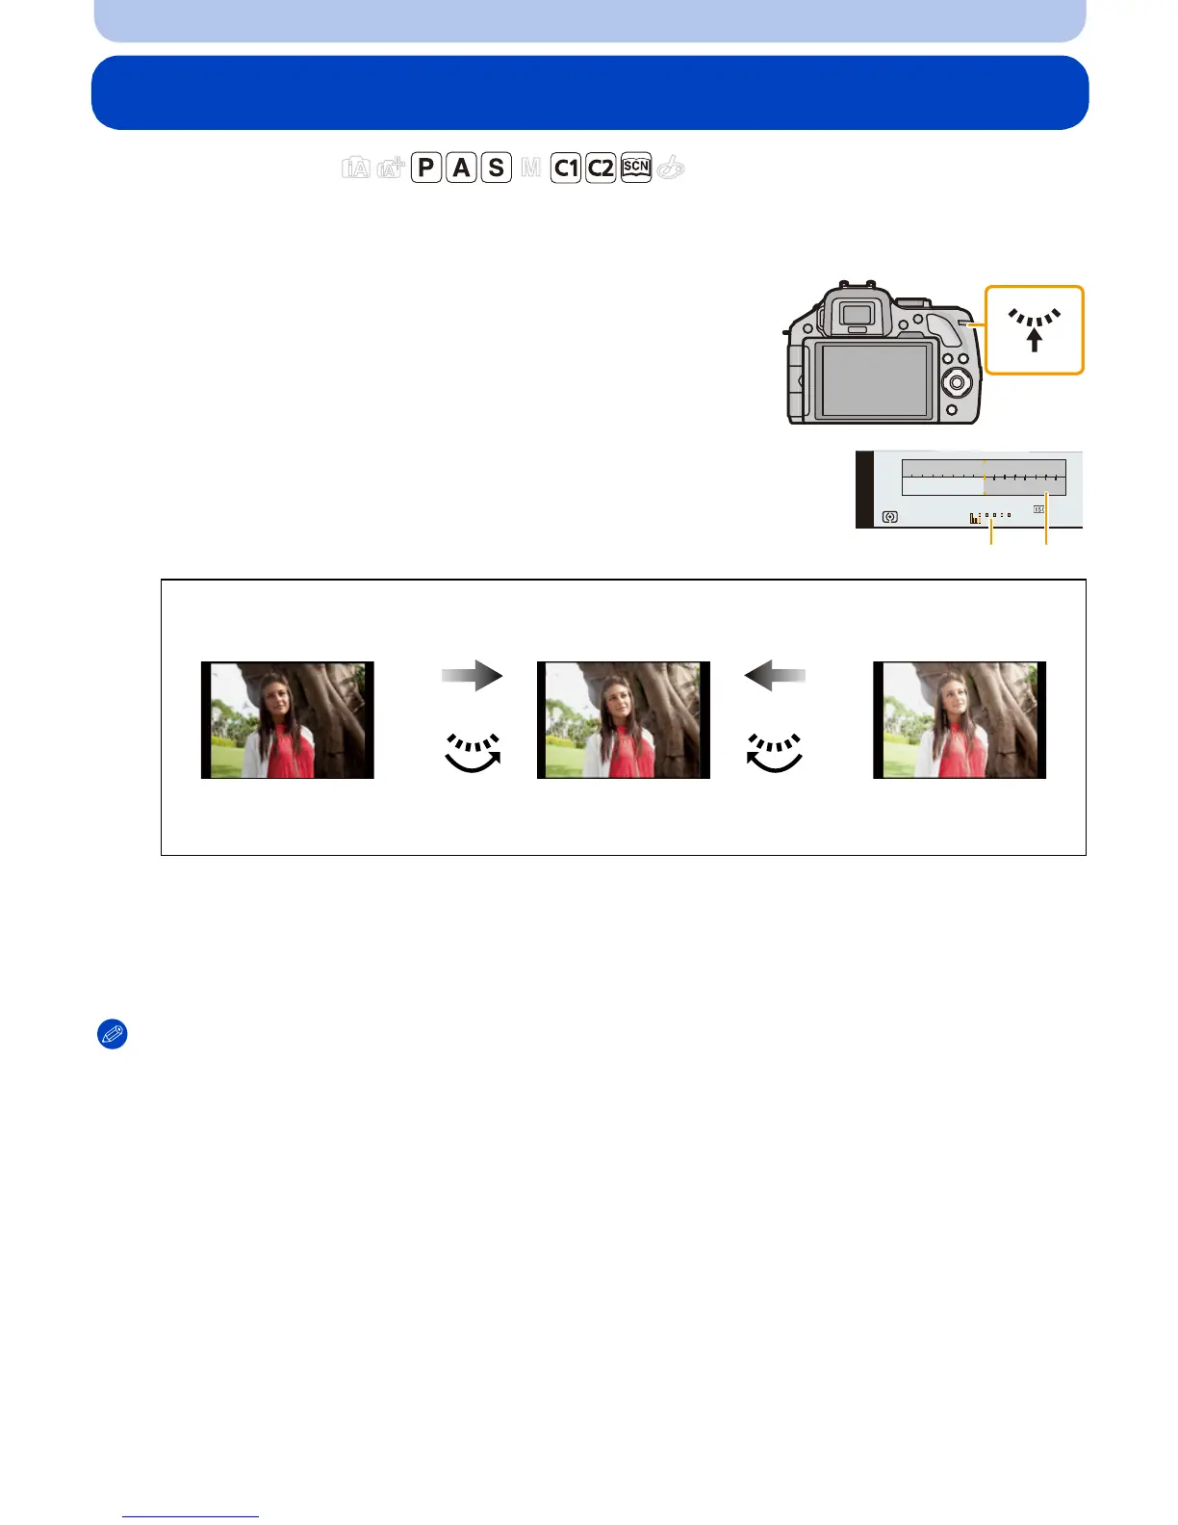
Task: Click the left-pointing gray arrow
Action: 775,676
